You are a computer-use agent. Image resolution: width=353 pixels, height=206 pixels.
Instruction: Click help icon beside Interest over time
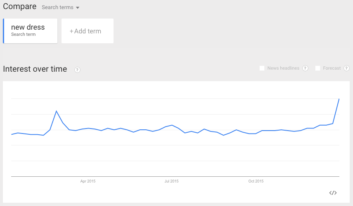coord(77,70)
